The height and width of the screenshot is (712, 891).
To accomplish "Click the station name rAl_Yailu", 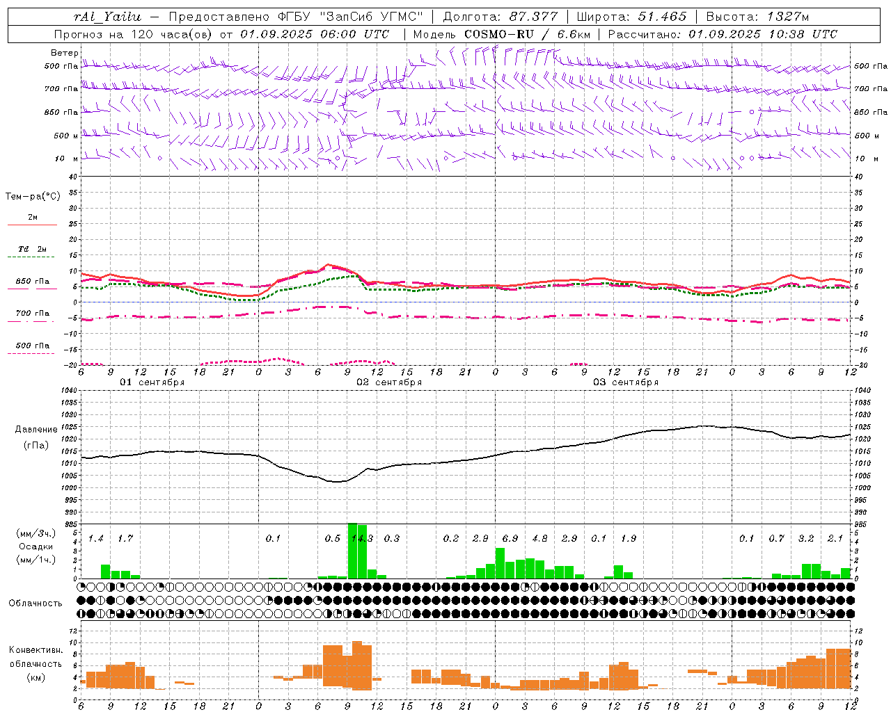I will (x=107, y=17).
